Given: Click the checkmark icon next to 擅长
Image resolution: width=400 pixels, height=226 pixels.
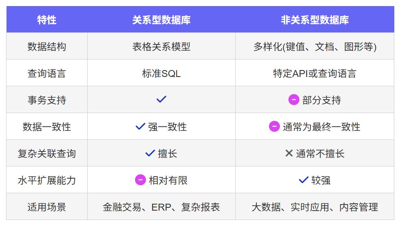Looking at the screenshot, I should 150,153.
